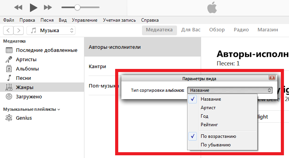The width and height of the screenshot is (289, 158).
Task: Select По убыванию sort order
Action: click(x=215, y=144)
